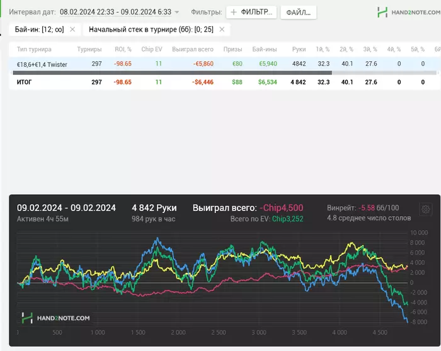Click the €80 prizes cell

tap(237, 64)
